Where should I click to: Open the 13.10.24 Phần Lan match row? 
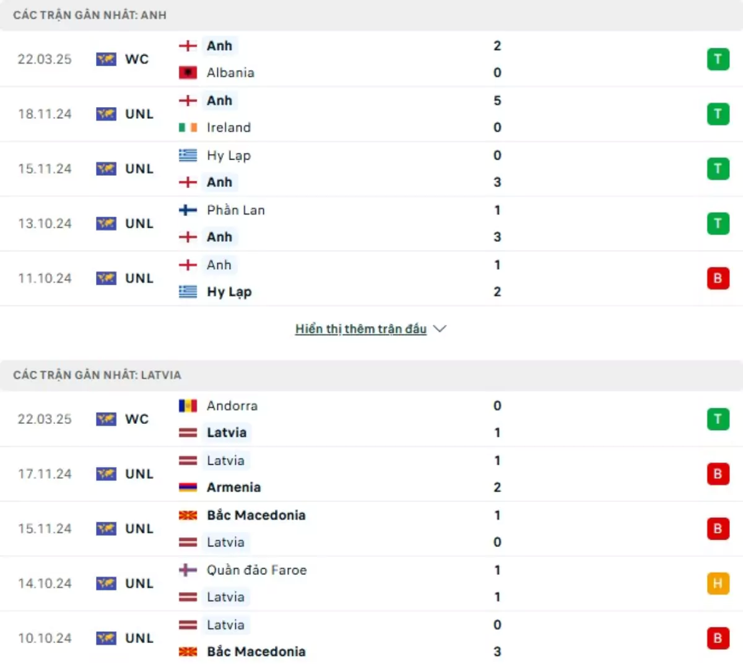(371, 224)
